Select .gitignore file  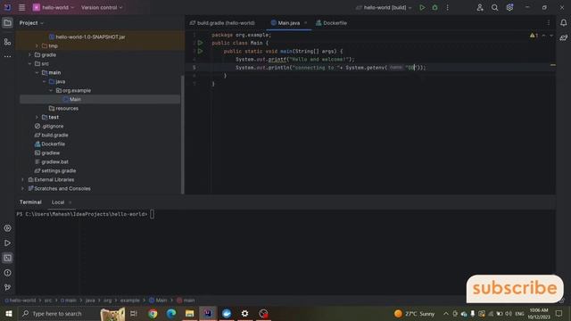[x=49, y=127]
